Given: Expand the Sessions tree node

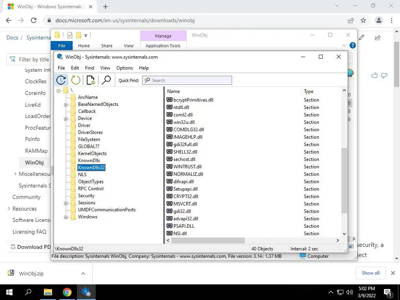Looking at the screenshot, I should pos(66,203).
